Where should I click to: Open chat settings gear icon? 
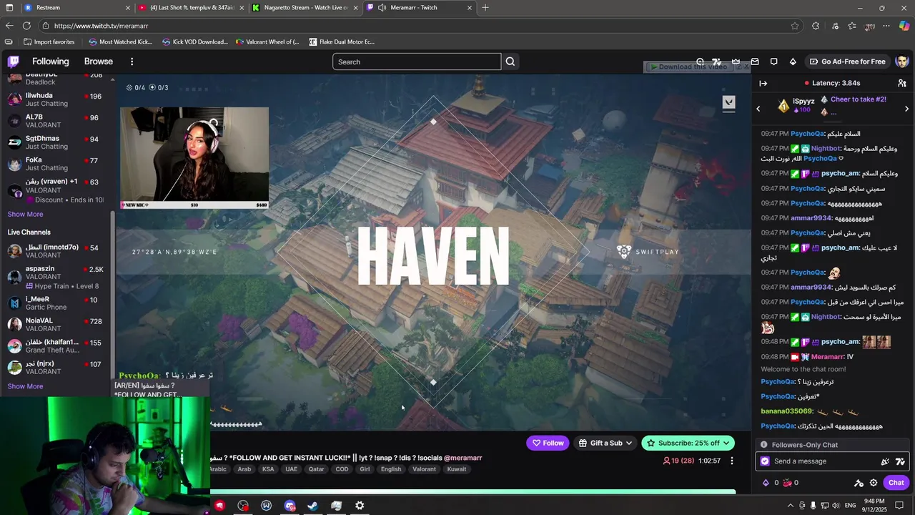point(874,483)
